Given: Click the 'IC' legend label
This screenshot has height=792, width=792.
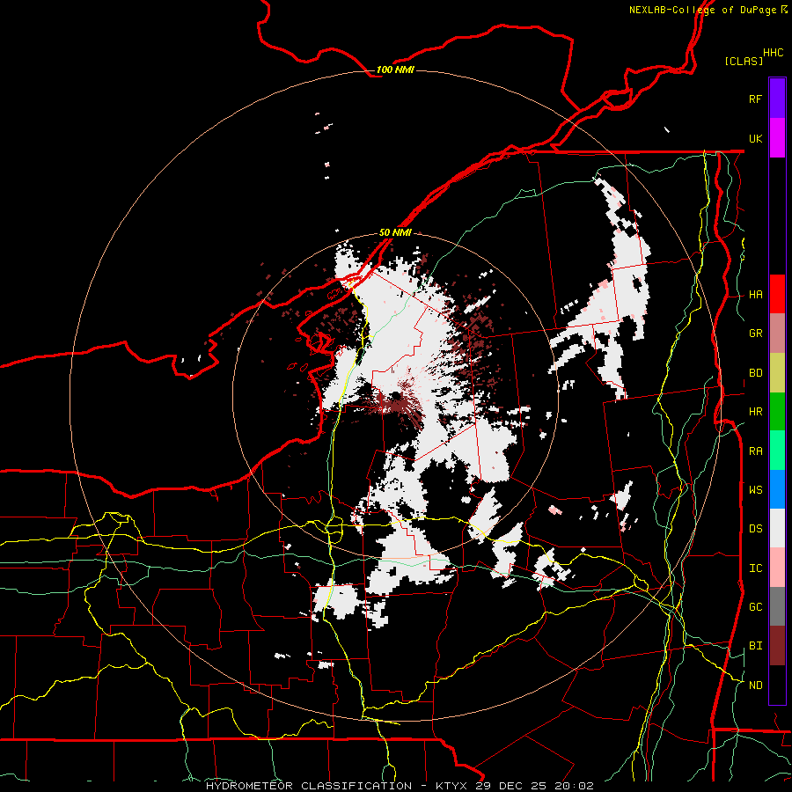Looking at the screenshot, I should pos(755,568).
